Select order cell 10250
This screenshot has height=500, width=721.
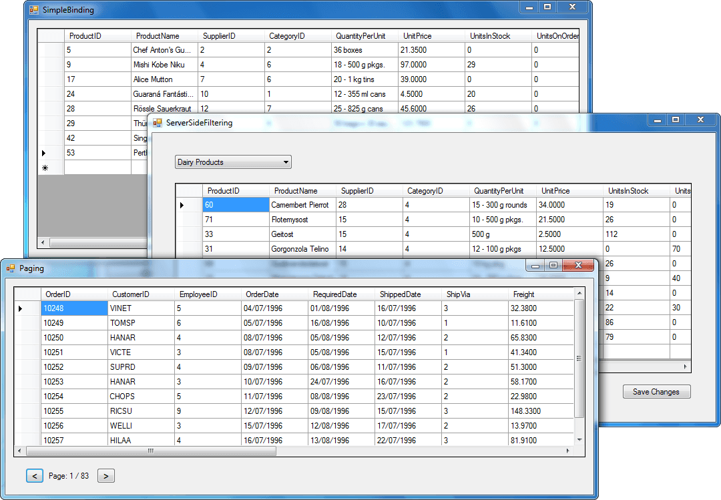[x=75, y=338]
